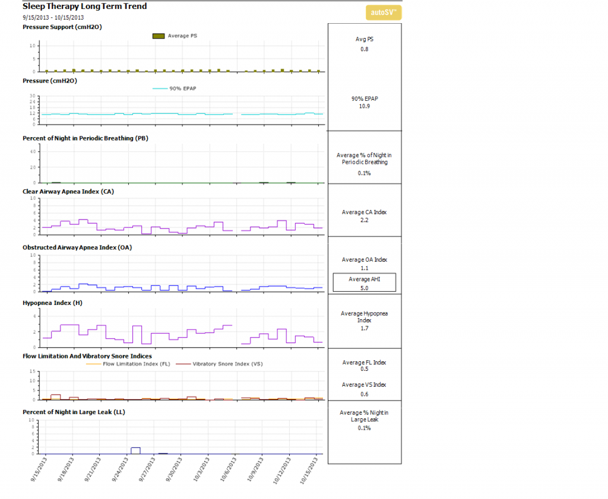608x499 pixels.
Task: Click the 90% EPAP legend line marker
Action: (x=161, y=88)
